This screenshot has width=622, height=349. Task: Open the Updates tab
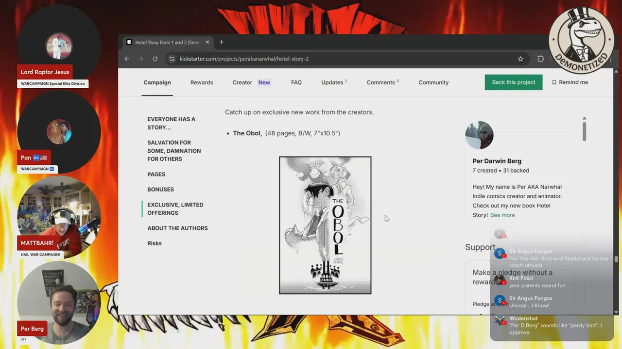(x=334, y=82)
